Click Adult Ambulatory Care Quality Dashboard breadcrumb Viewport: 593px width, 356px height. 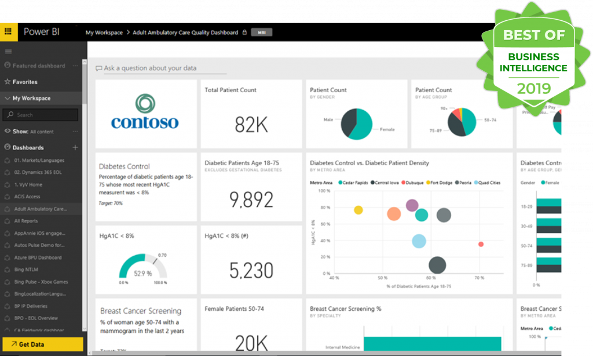click(x=185, y=32)
